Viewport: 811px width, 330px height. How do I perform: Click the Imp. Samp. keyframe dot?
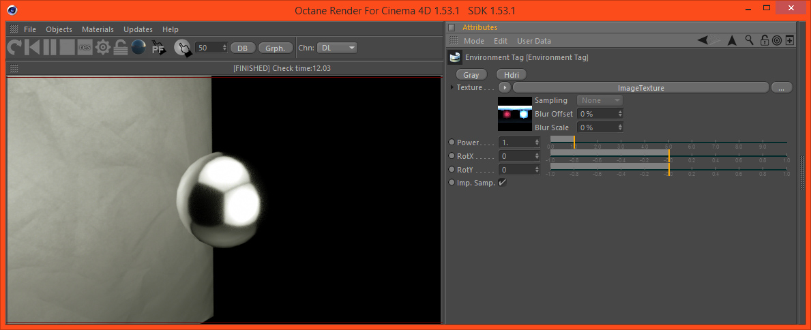point(452,183)
